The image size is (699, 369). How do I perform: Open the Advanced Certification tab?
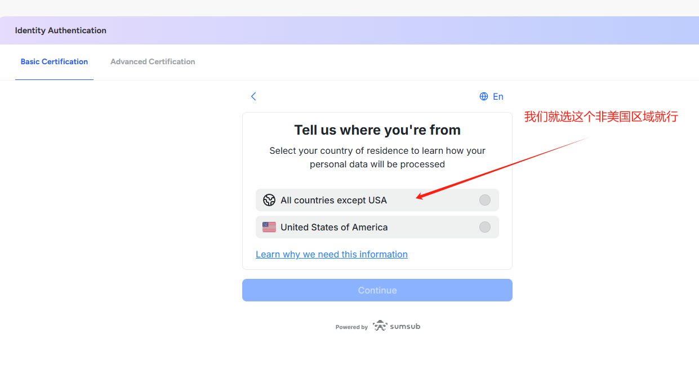pos(153,62)
